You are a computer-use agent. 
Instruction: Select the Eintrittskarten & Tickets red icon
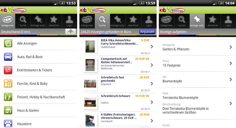pos(8,70)
